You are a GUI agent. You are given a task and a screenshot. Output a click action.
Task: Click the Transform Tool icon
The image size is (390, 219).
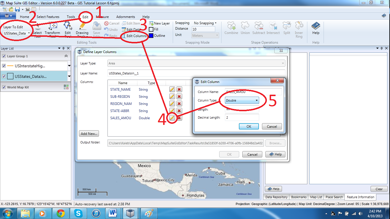tap(53, 26)
